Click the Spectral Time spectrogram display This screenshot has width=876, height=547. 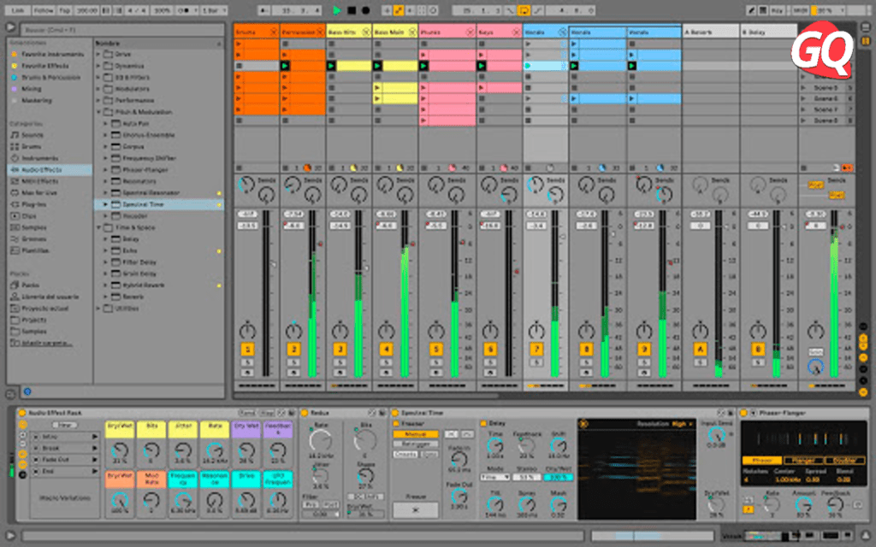pyautogui.click(x=636, y=469)
